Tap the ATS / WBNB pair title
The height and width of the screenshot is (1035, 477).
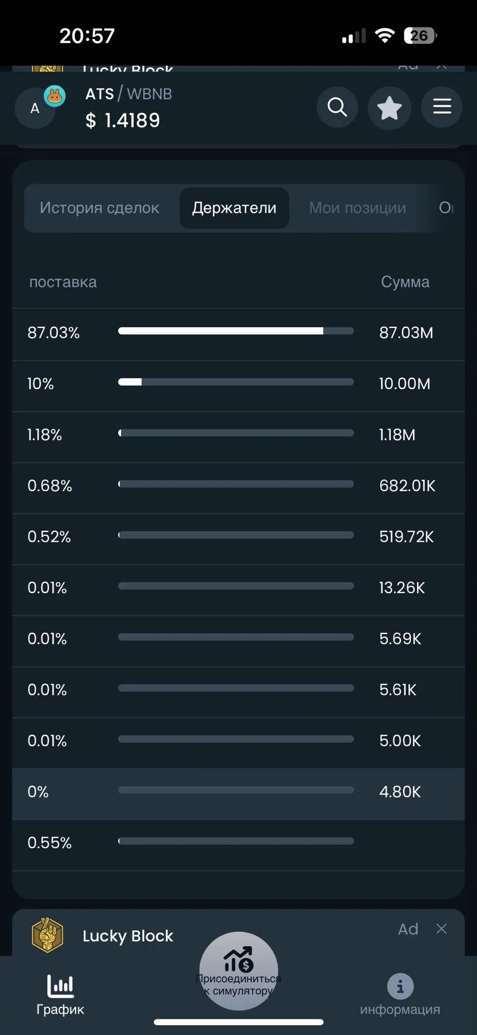[x=128, y=94]
